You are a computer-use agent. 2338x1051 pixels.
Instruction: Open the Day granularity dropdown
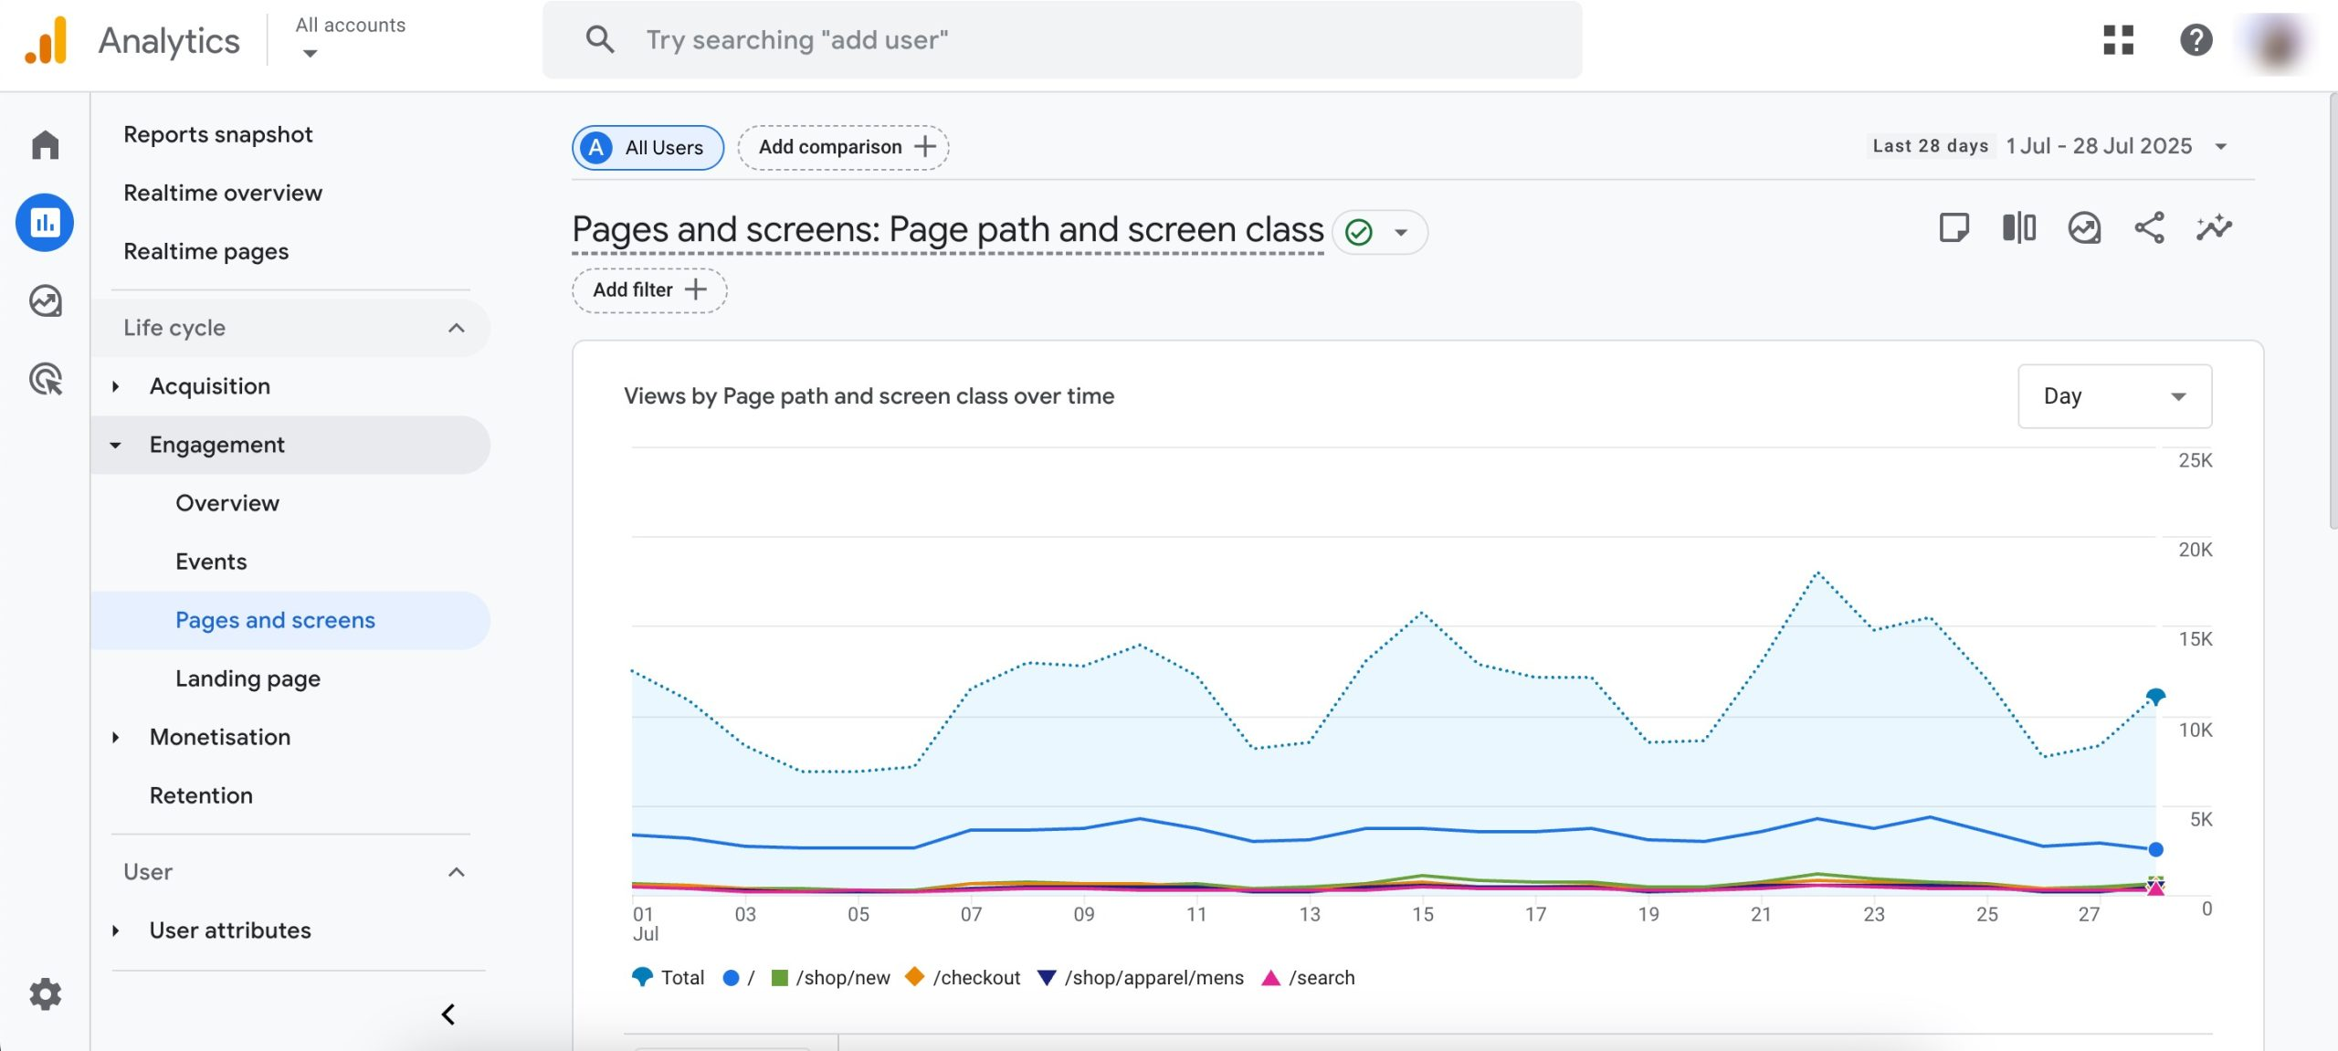[x=2114, y=395]
